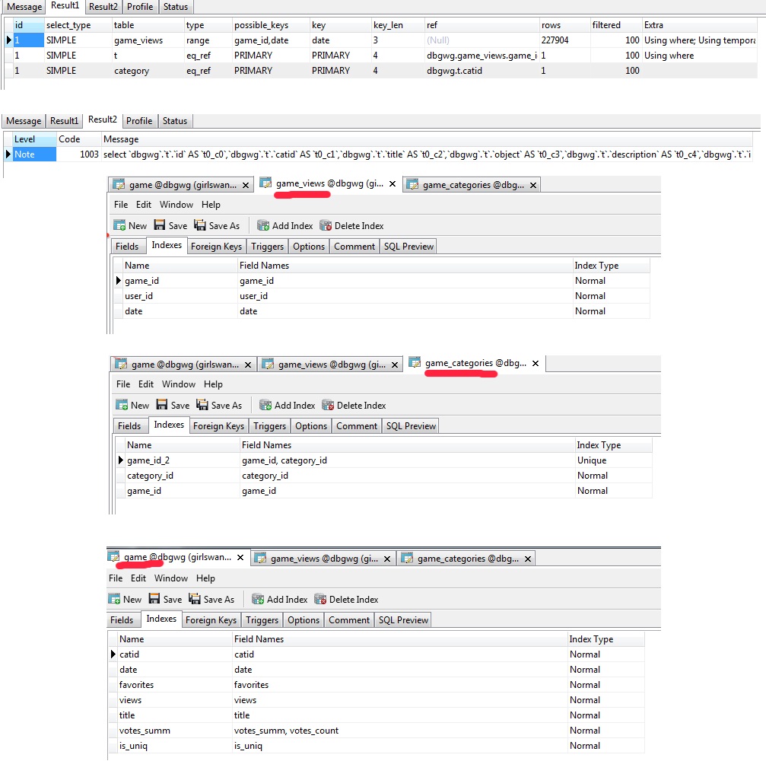Viewport: 766px width, 761px height.
Task: Click Add Index in the game table designer
Action: pyautogui.click(x=280, y=600)
